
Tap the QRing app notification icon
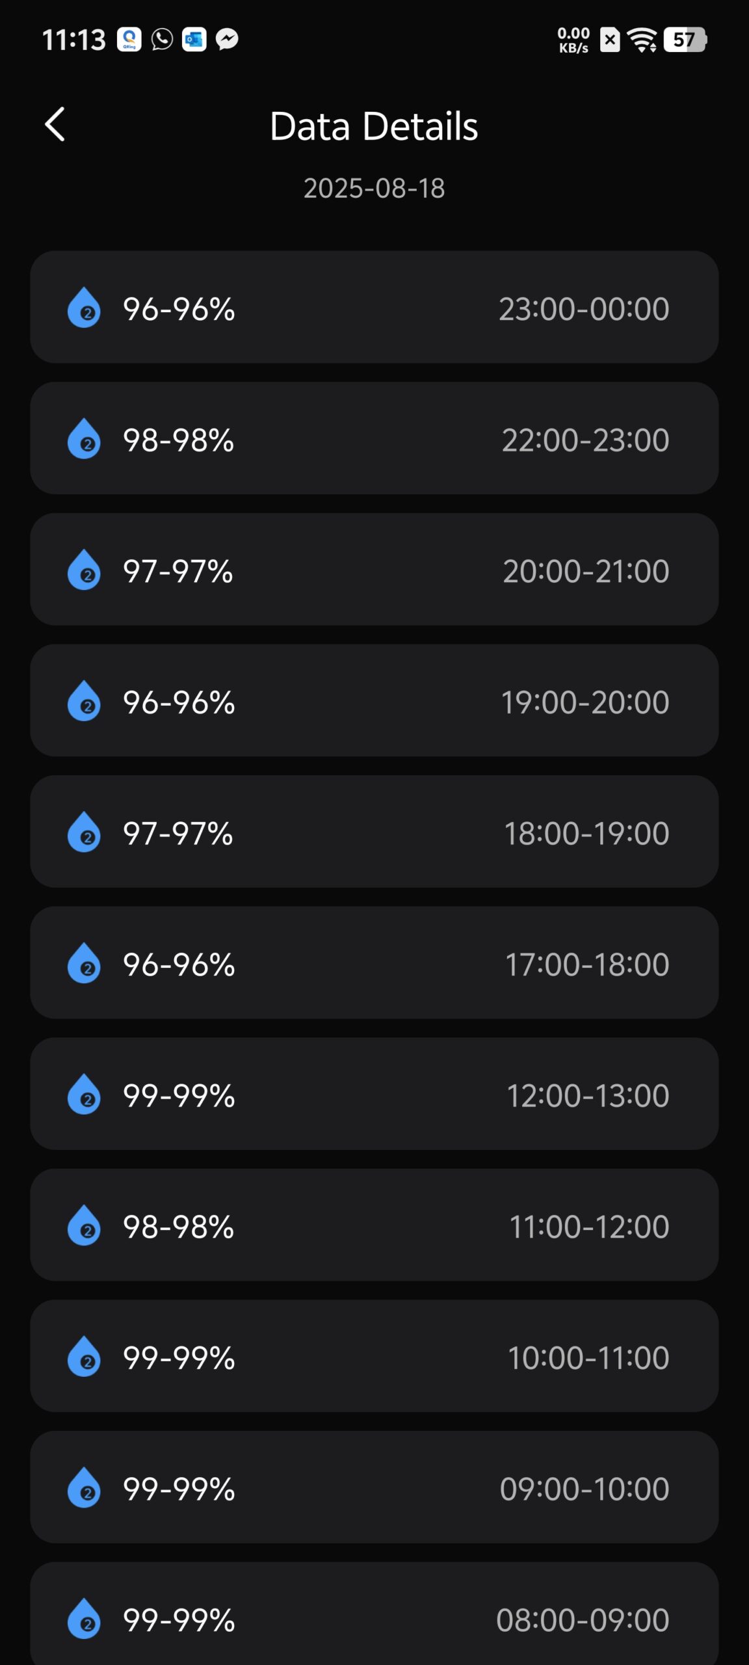click(x=129, y=40)
